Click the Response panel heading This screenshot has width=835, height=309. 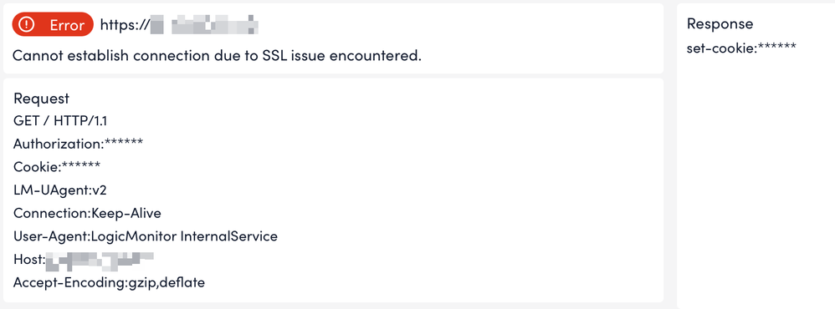point(720,23)
